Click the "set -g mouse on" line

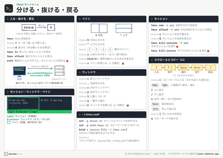[x=108, y=121]
